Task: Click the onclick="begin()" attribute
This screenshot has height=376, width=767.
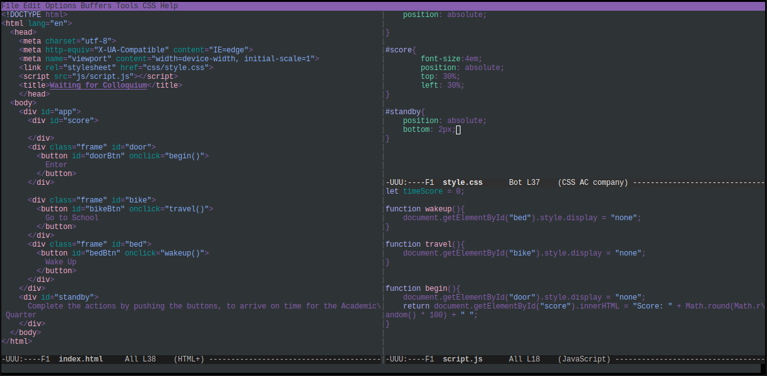Action: point(167,156)
